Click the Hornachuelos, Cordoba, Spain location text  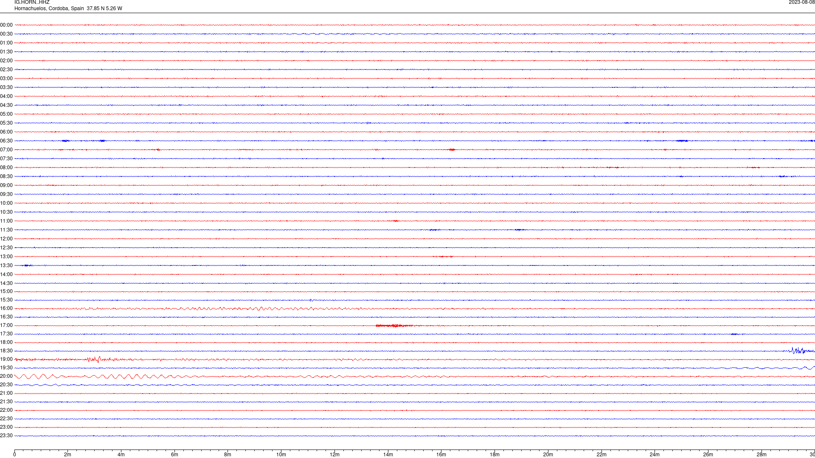49,8
